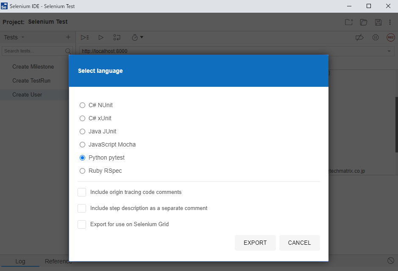Click the EXPORT button
The height and width of the screenshot is (271, 398).
(255, 243)
